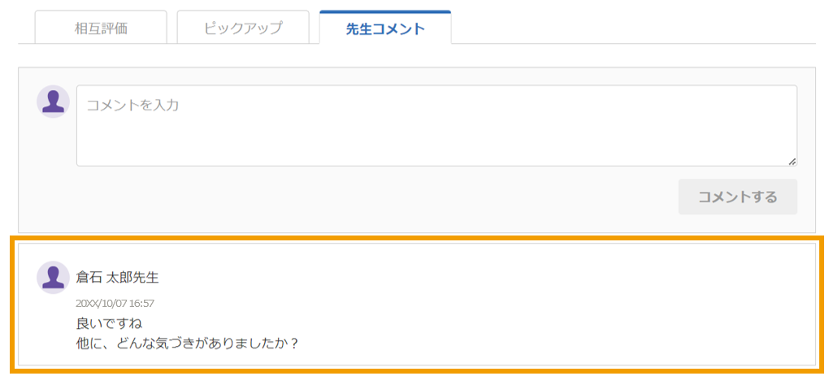Screen dimensions: 829x376
Task: Click the user avatar beside the comment box
Action: coord(53,102)
